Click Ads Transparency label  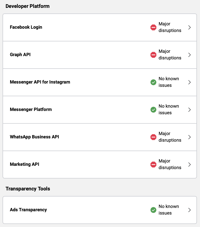(28, 210)
